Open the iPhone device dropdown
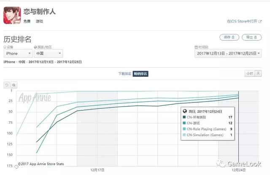 (x=18, y=53)
